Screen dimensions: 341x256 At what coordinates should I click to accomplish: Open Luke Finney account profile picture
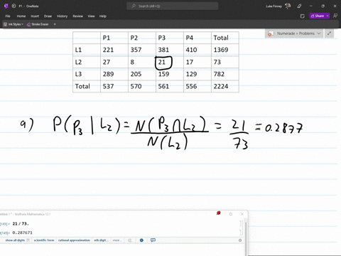point(288,6)
